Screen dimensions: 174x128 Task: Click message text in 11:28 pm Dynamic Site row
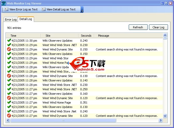pyautogui.click(x=127, y=76)
